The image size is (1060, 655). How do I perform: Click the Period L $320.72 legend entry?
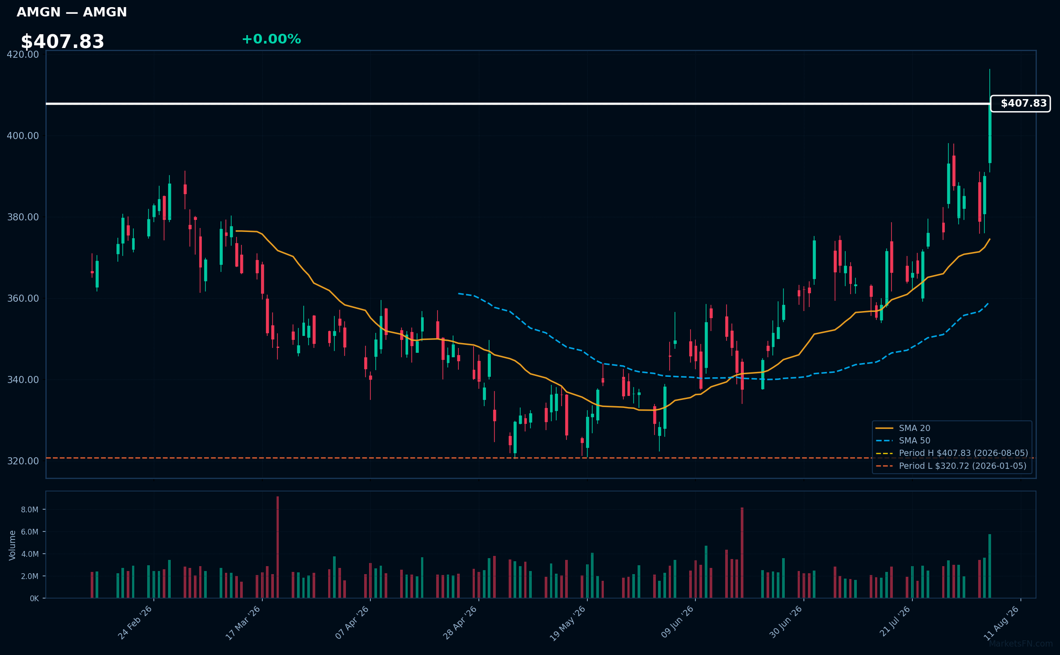pyautogui.click(x=951, y=466)
